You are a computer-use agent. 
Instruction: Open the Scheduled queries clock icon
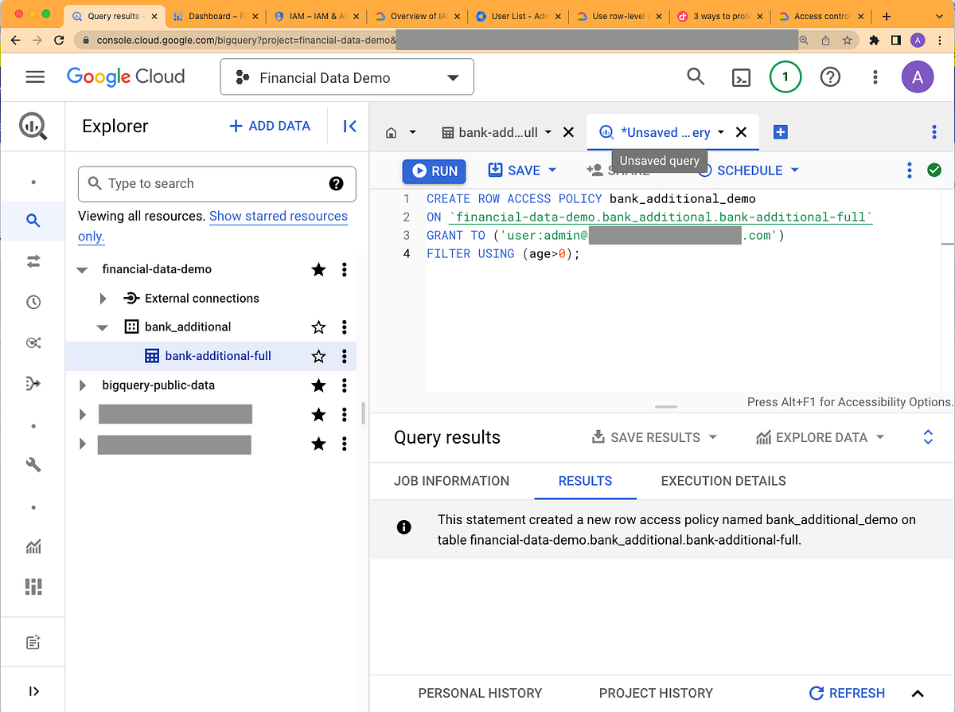tap(33, 302)
